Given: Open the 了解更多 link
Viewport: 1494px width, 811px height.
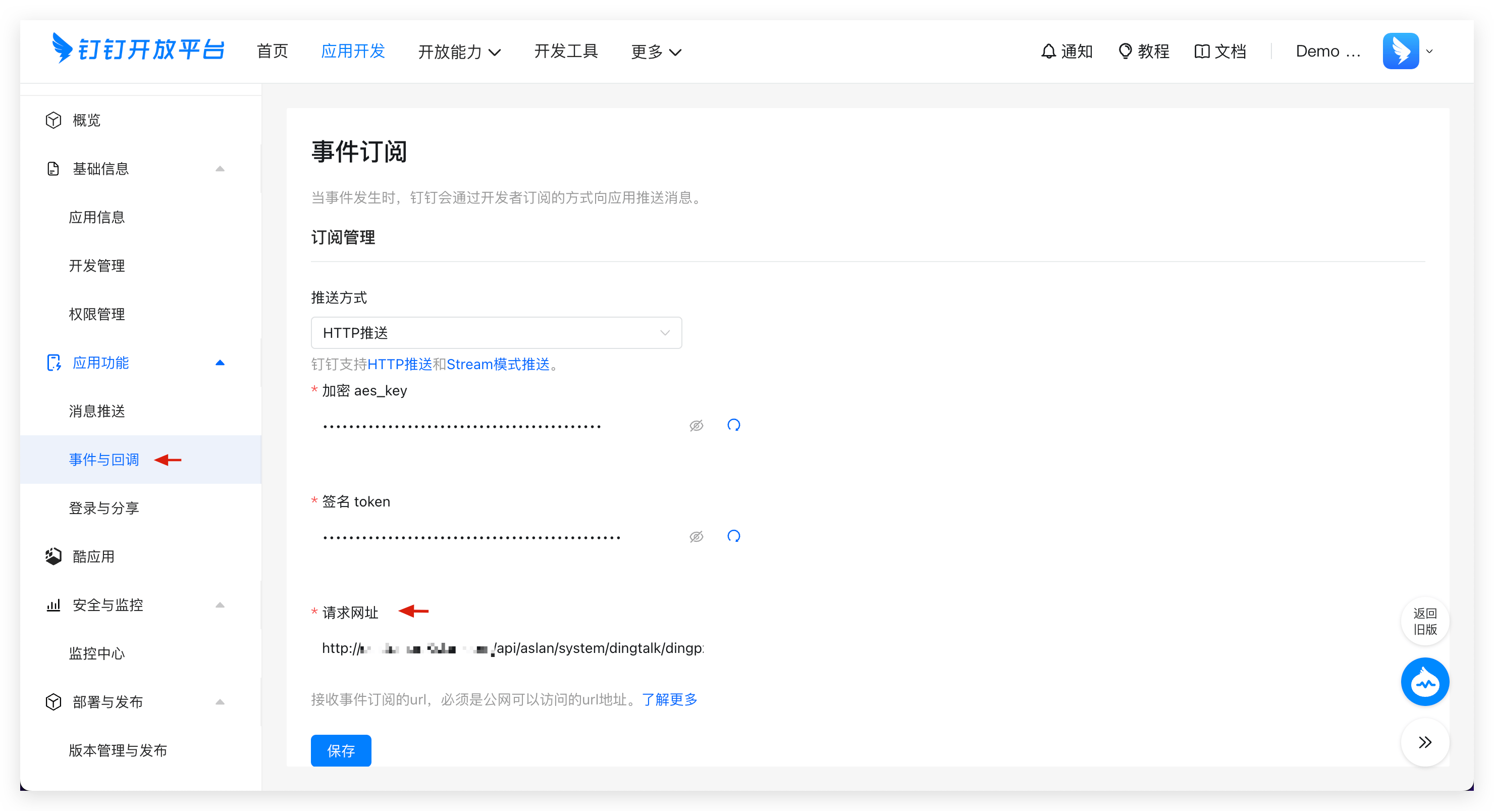Looking at the screenshot, I should point(669,699).
